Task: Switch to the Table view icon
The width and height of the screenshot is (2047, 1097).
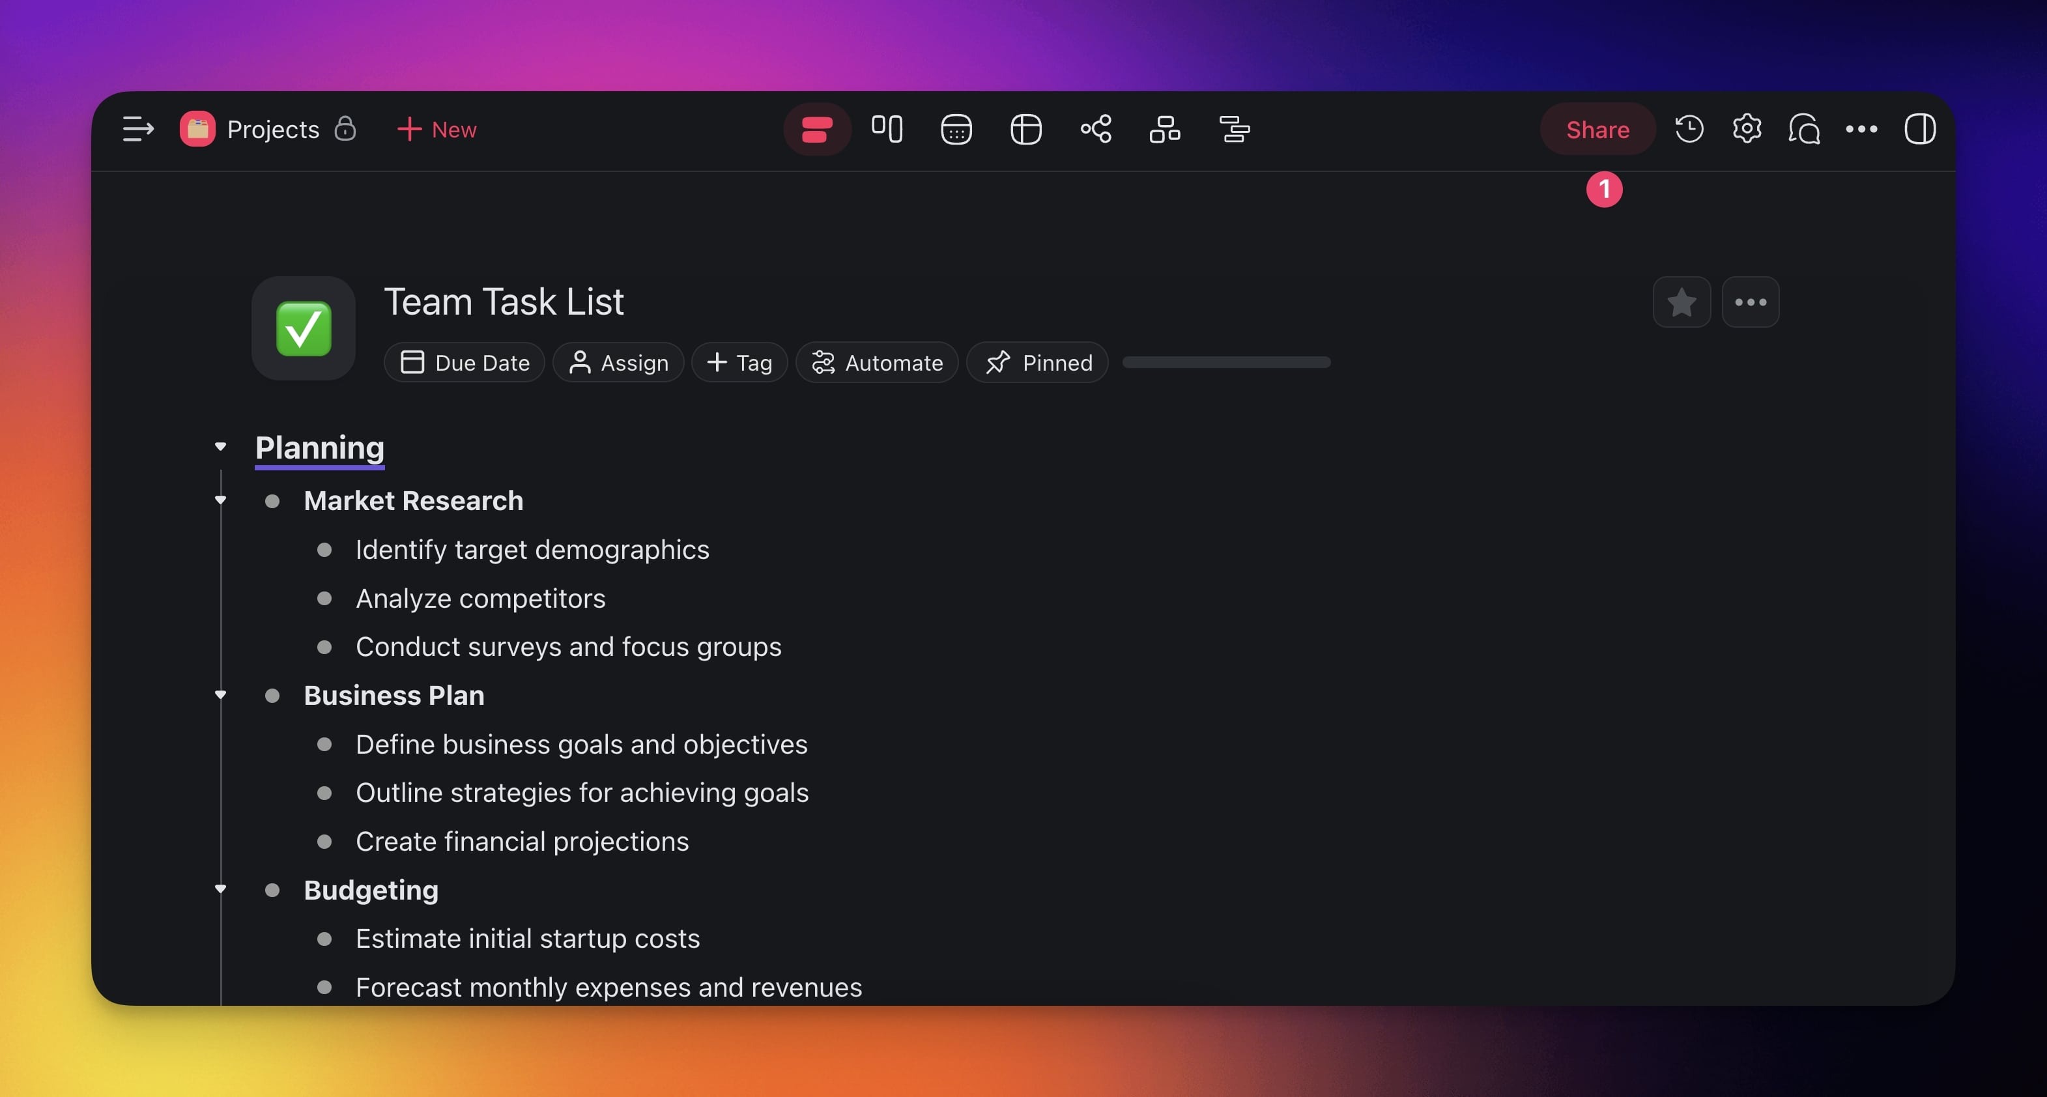Action: (1026, 129)
